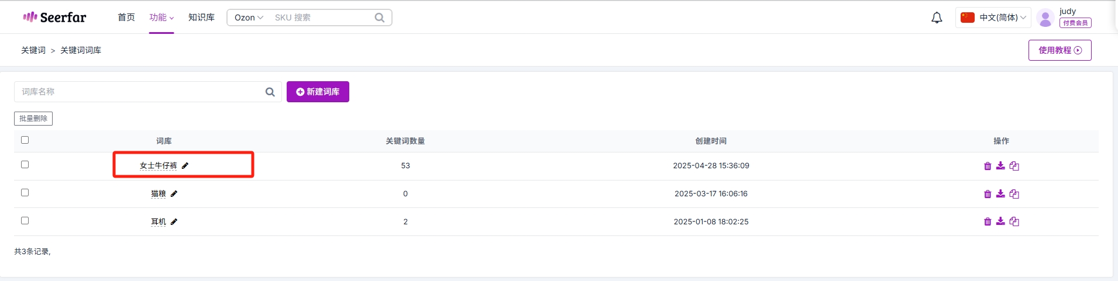Expand the 功能 menu
Screen dimensions: 1118x281
161,18
